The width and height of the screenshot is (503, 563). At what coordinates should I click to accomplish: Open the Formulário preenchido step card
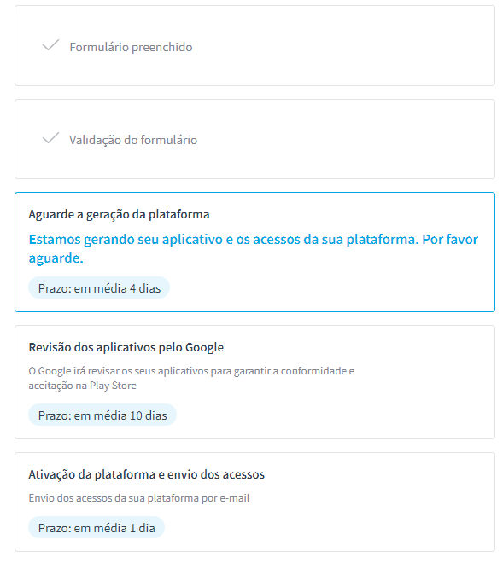(x=254, y=45)
